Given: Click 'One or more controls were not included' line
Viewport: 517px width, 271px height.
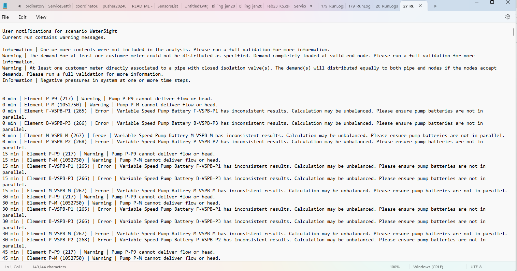Looking at the screenshot, I should point(166,49).
